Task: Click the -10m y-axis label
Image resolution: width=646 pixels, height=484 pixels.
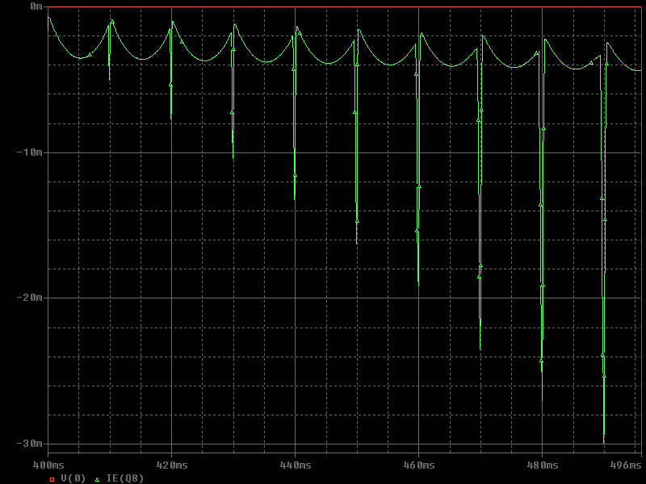Action: pos(29,152)
